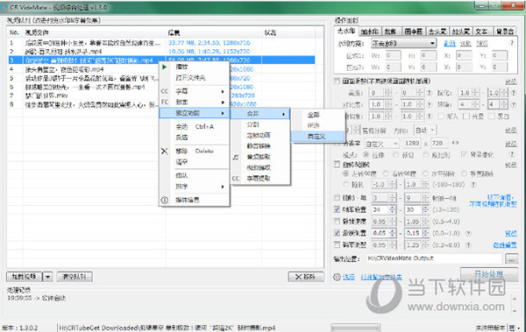Click the browse button beside output path
This screenshot has height=332, width=526.
tap(511, 259)
